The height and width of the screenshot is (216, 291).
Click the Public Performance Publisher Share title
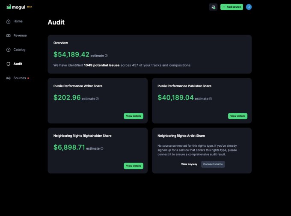pyautogui.click(x=184, y=86)
